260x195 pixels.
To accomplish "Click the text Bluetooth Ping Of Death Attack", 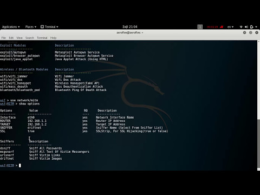I will [81, 90].
